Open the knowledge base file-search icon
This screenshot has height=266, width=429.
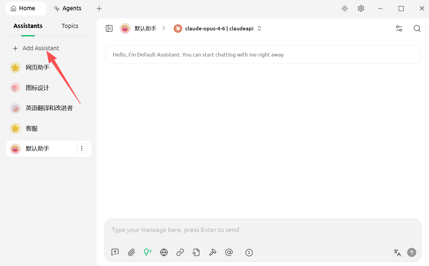[x=196, y=252]
